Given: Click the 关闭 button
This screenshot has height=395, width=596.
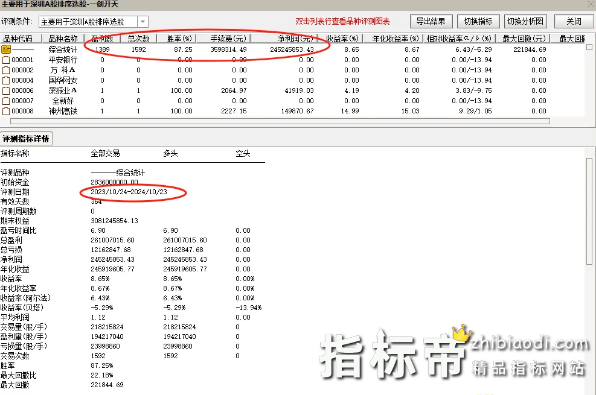Looking at the screenshot, I should click(x=574, y=21).
